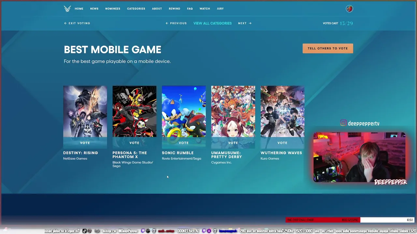Viewport: 417px width, 234px height.
Task: Click the Votes Cast 13/29 counter
Action: [338, 23]
